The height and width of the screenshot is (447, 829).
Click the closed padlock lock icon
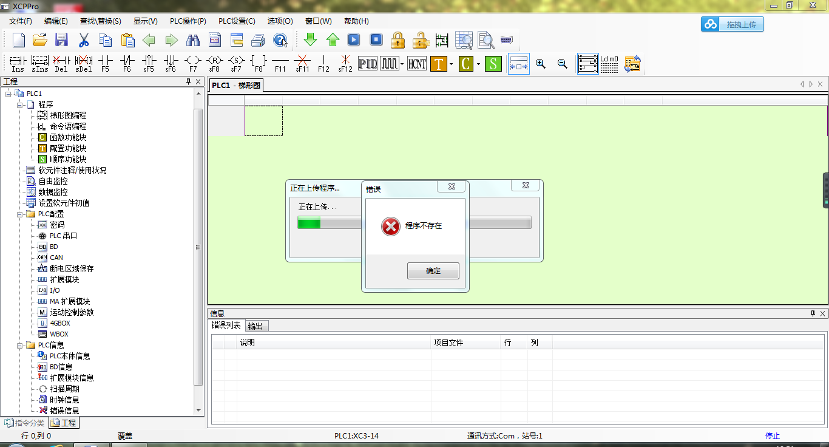[398, 40]
